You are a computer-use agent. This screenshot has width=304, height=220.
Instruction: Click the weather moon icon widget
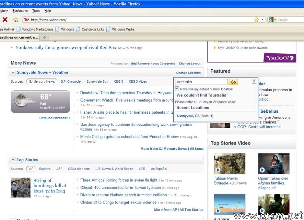(x=22, y=100)
